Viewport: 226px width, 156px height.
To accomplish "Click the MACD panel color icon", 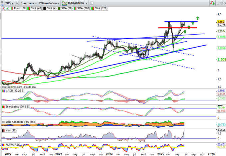I will 3,91.
